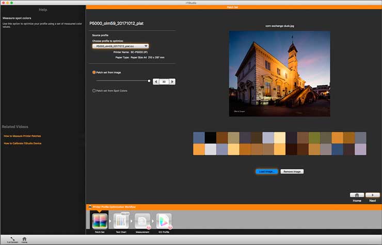Click the Source profile label
This screenshot has width=382, height=245.
point(100,35)
